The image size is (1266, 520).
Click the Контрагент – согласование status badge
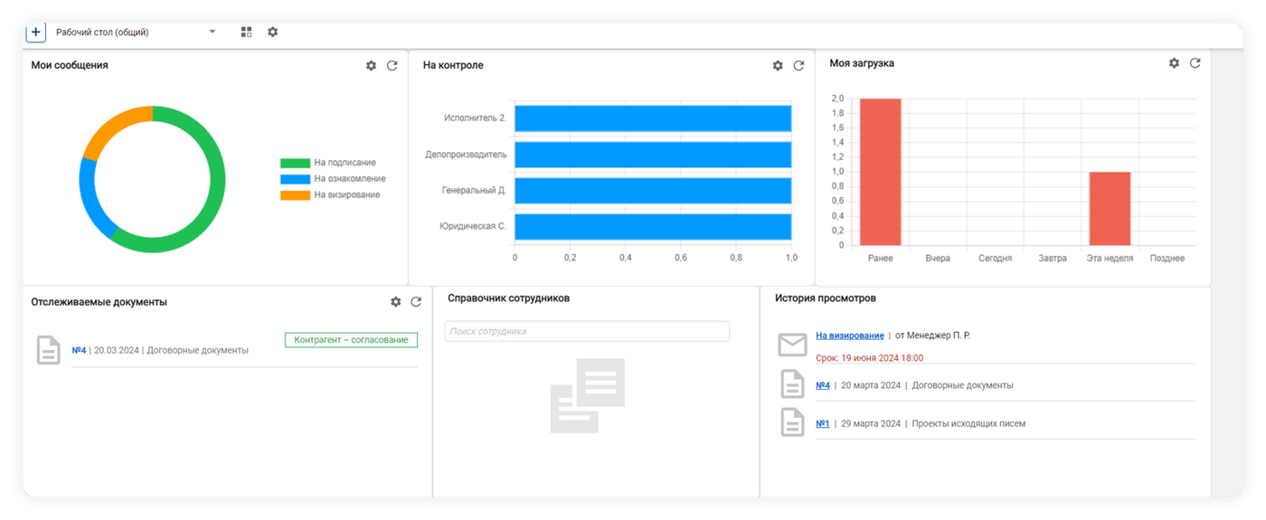[x=351, y=340]
